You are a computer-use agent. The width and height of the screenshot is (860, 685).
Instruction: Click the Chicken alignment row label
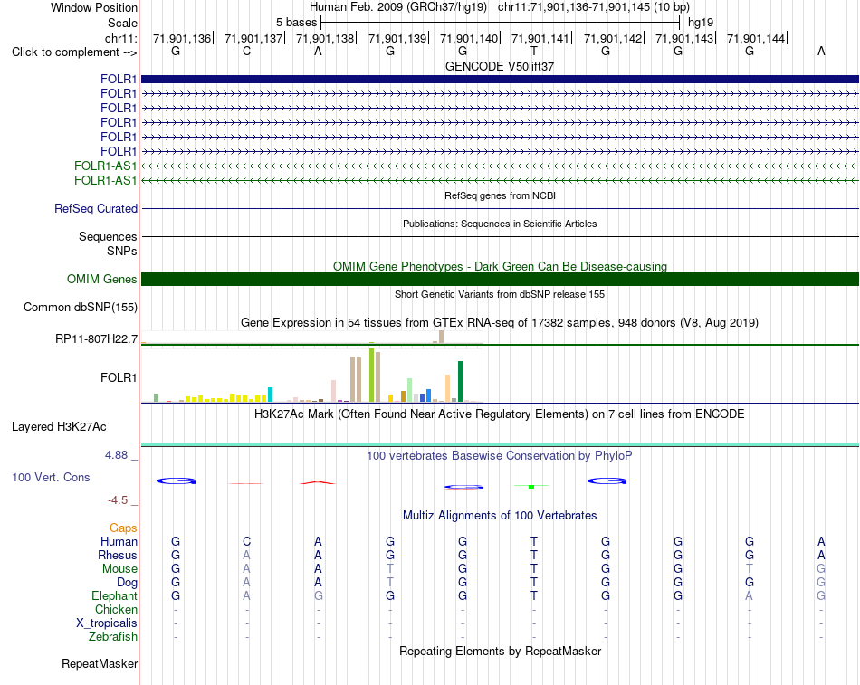click(x=116, y=609)
